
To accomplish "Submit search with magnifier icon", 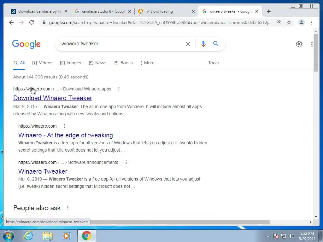I will 216,43.
